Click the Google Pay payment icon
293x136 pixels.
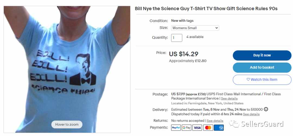[186, 128]
